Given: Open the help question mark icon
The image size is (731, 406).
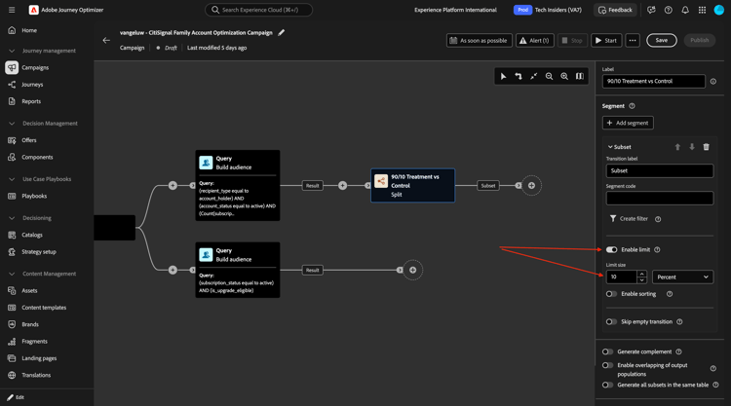Looking at the screenshot, I should pyautogui.click(x=668, y=10).
